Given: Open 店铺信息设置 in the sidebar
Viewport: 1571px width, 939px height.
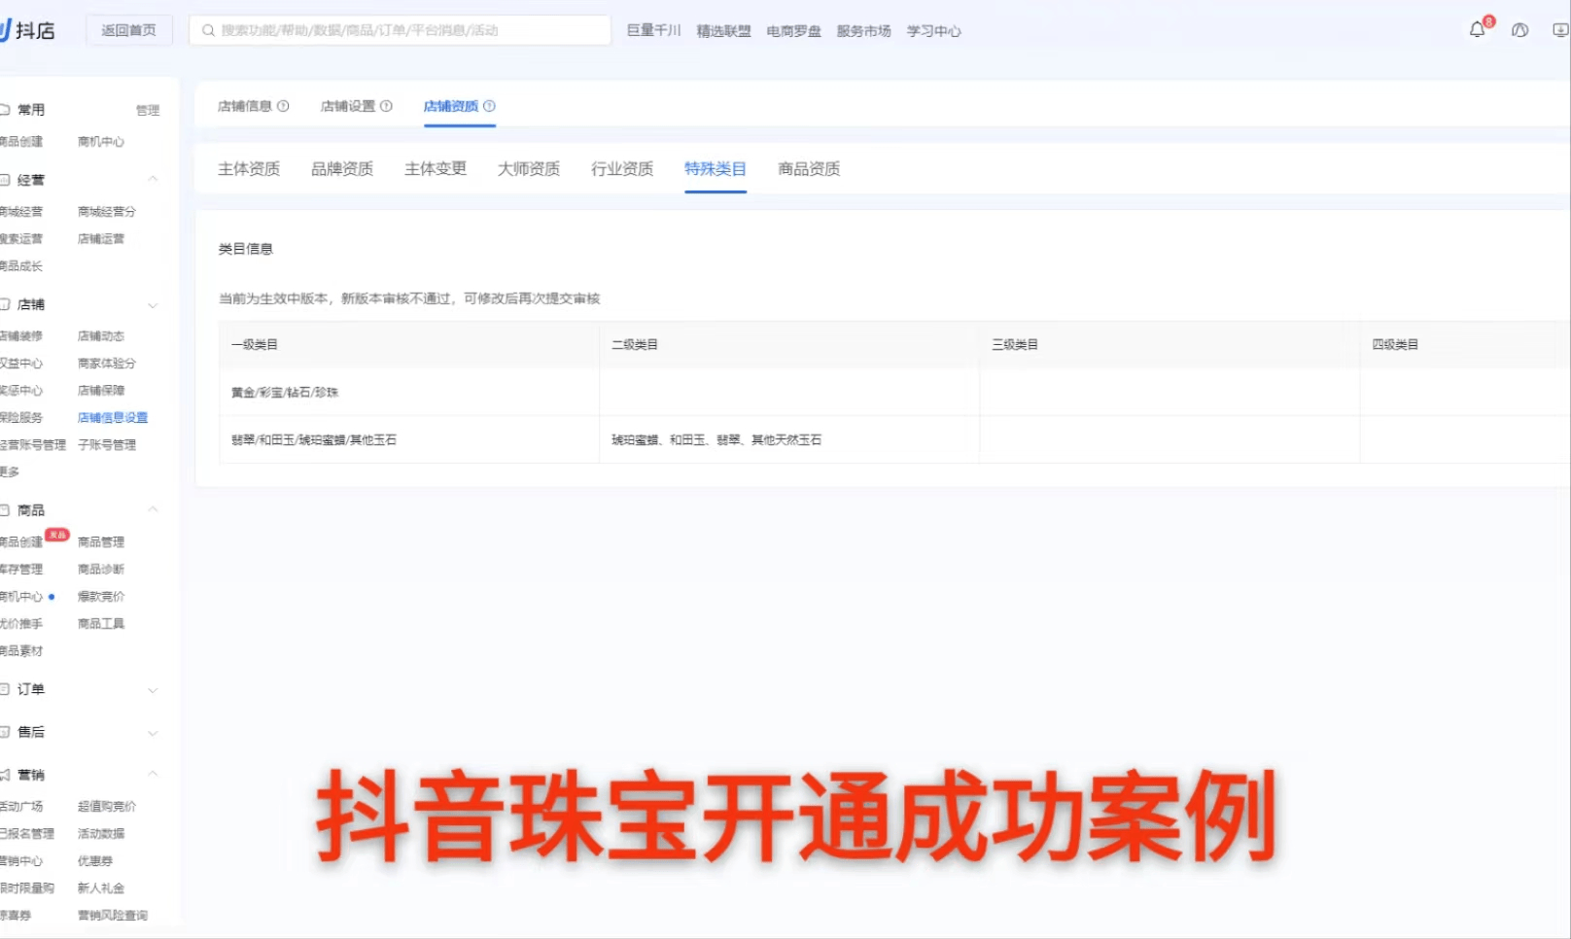Looking at the screenshot, I should [113, 417].
